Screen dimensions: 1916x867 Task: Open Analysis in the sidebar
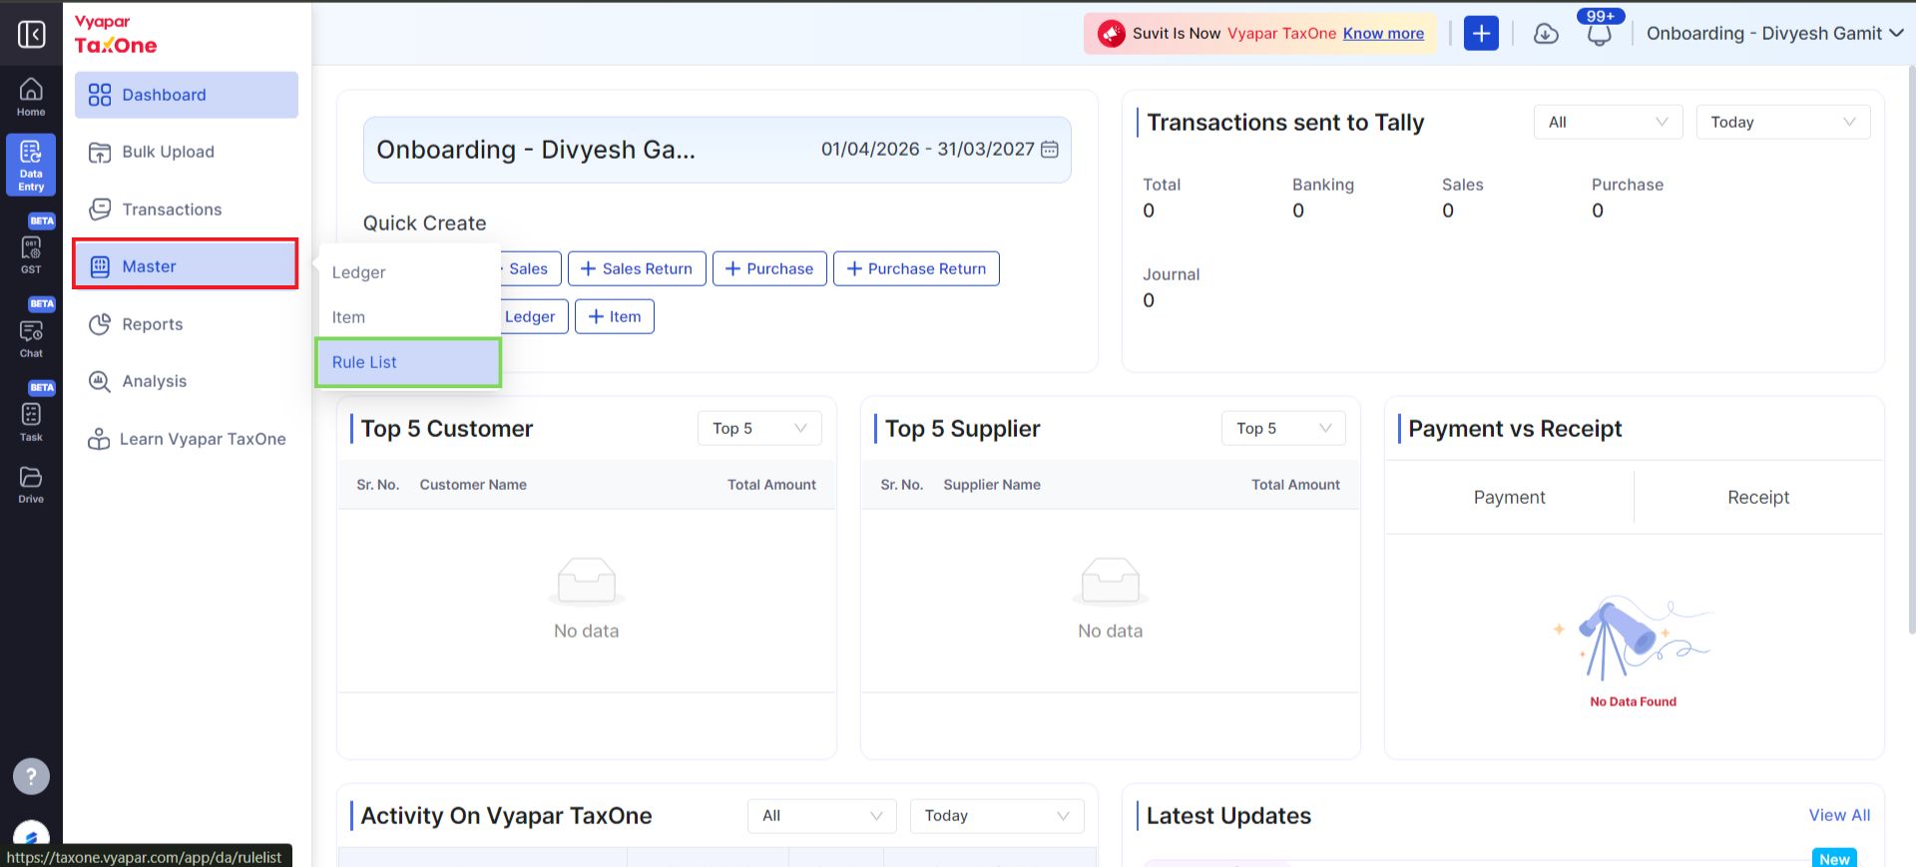187,381
